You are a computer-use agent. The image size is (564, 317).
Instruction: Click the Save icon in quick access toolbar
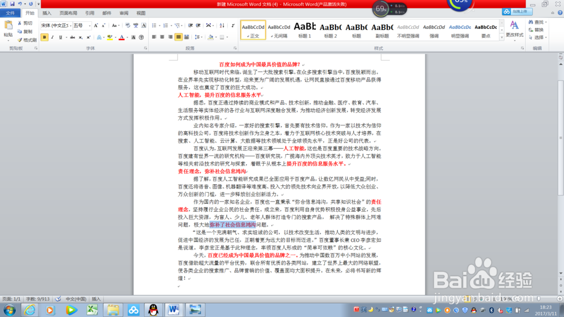pyautogui.click(x=12, y=4)
